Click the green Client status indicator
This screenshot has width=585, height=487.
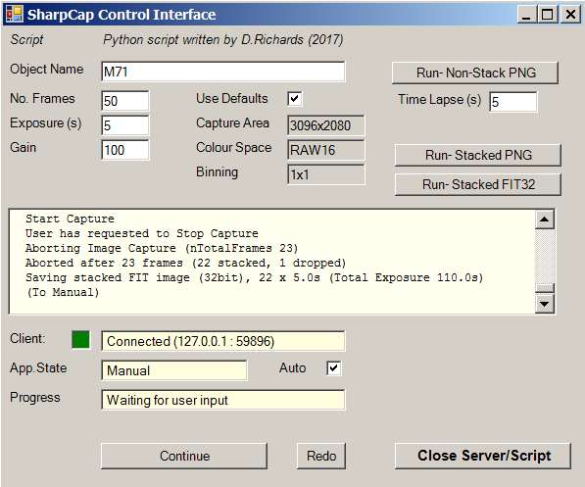81,340
